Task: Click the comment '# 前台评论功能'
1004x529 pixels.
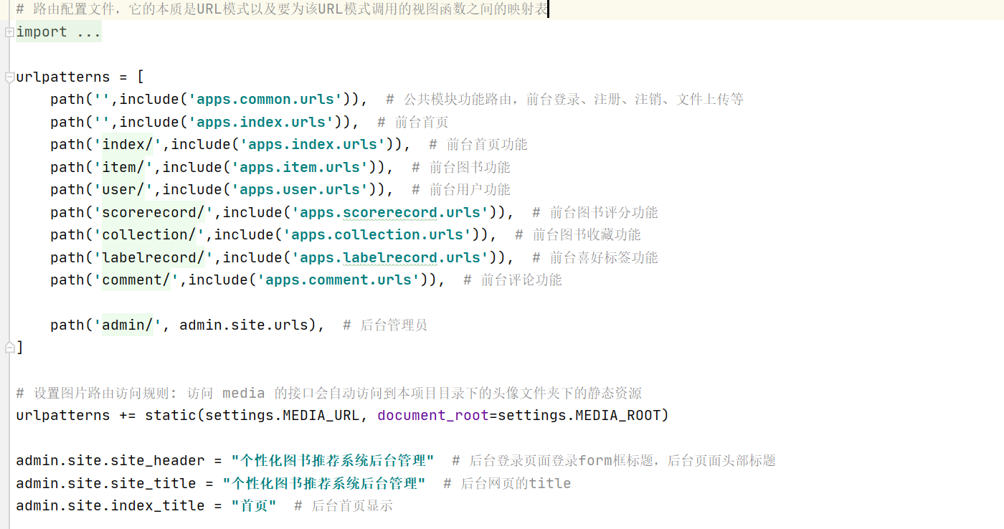Action: (x=513, y=280)
